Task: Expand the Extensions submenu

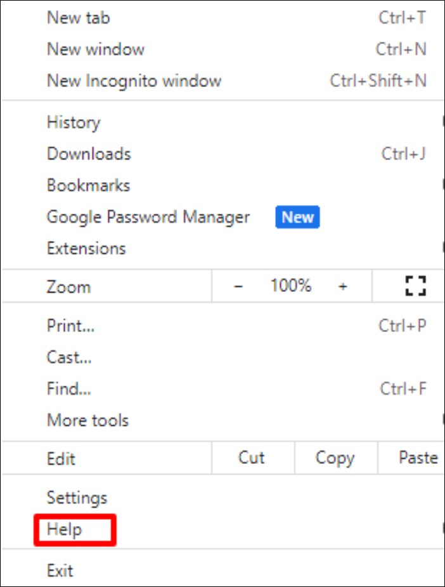Action: coord(86,248)
